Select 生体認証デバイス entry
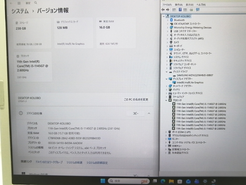 [180, 153]
